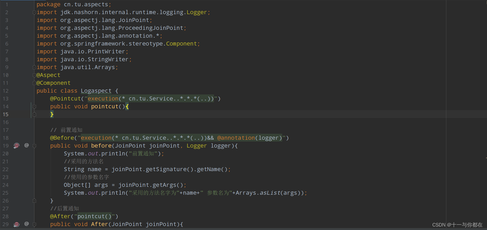
Task: Click the String name declaration on line 22
Action: pyautogui.click(x=82, y=169)
